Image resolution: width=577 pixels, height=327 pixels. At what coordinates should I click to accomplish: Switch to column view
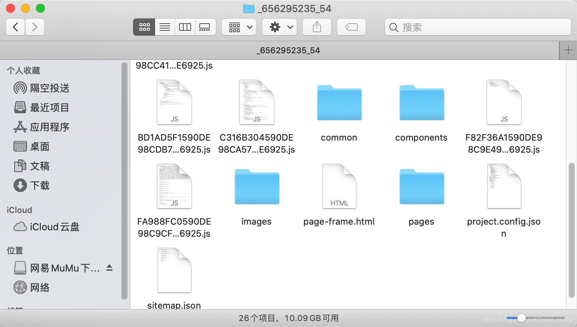[x=185, y=27]
